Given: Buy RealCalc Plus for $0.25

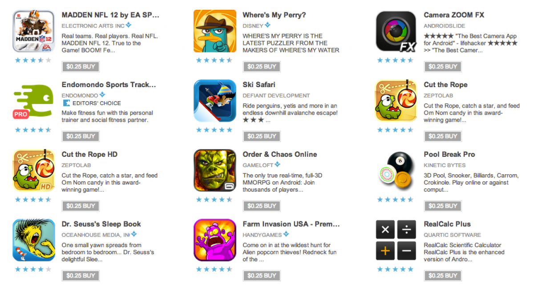Looking at the screenshot, I should click(x=442, y=276).
